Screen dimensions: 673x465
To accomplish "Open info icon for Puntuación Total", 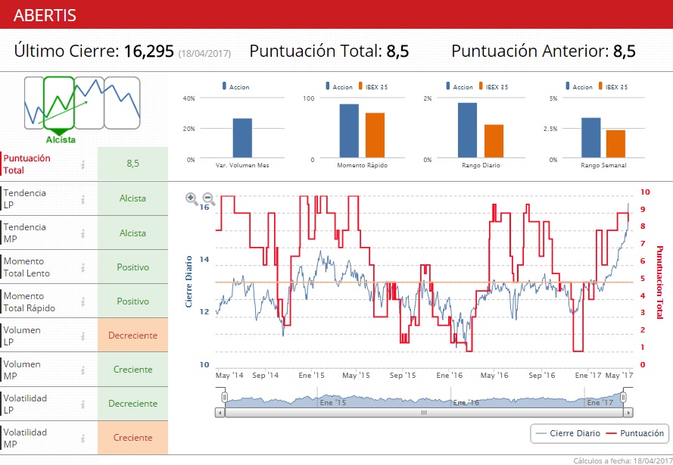I will [83, 164].
